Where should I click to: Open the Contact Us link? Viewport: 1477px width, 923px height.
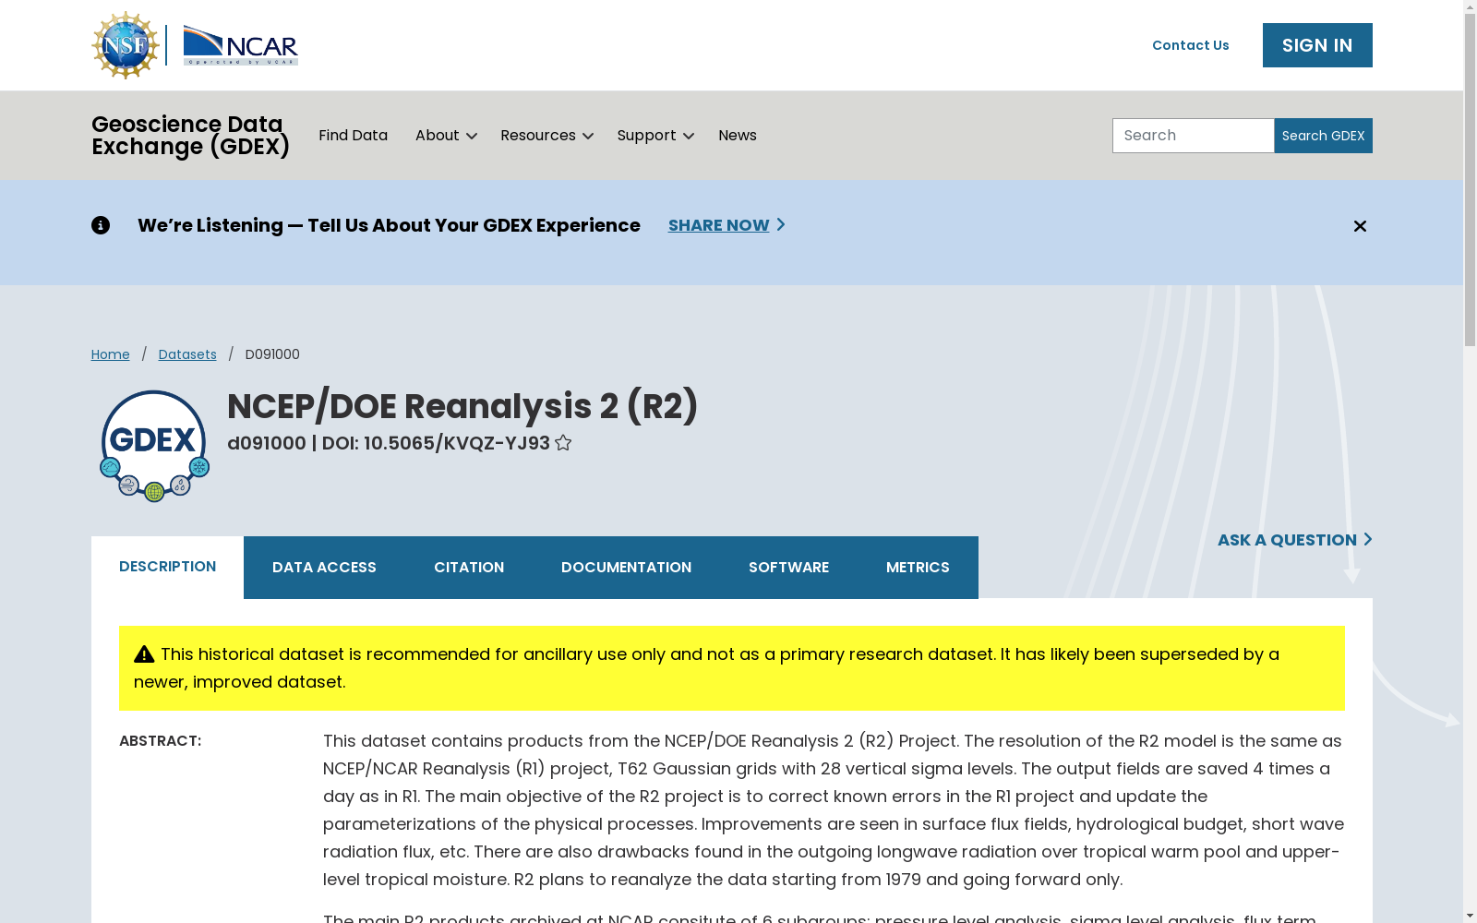(1190, 45)
